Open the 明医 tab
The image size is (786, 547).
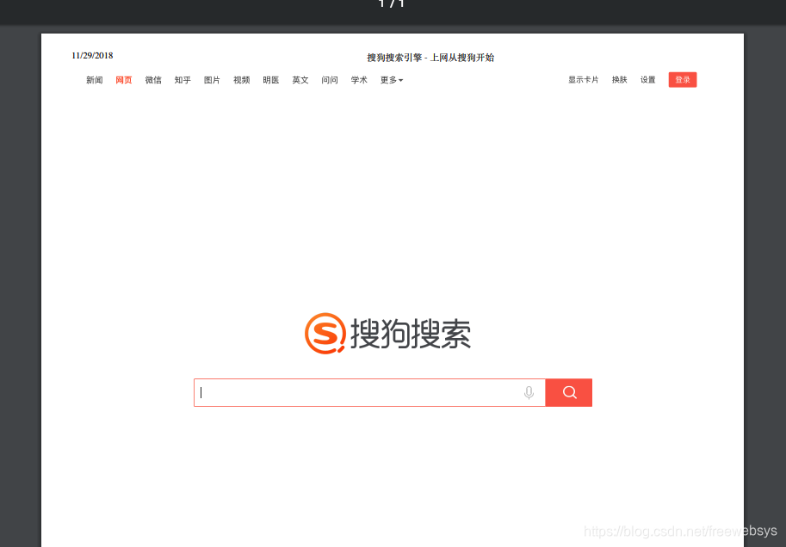tap(270, 80)
